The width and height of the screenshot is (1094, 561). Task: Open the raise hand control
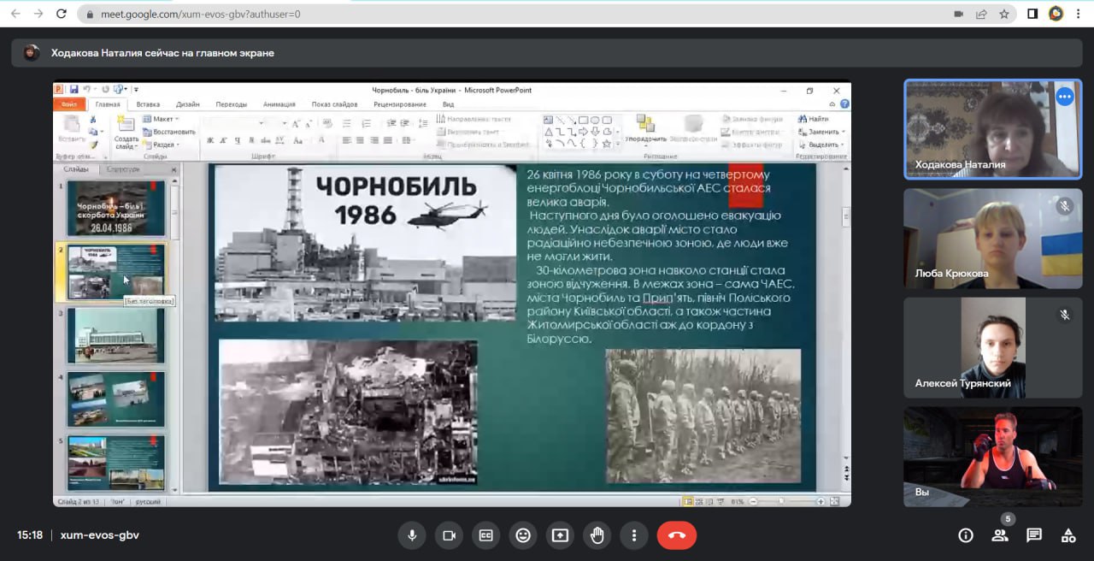pos(597,535)
